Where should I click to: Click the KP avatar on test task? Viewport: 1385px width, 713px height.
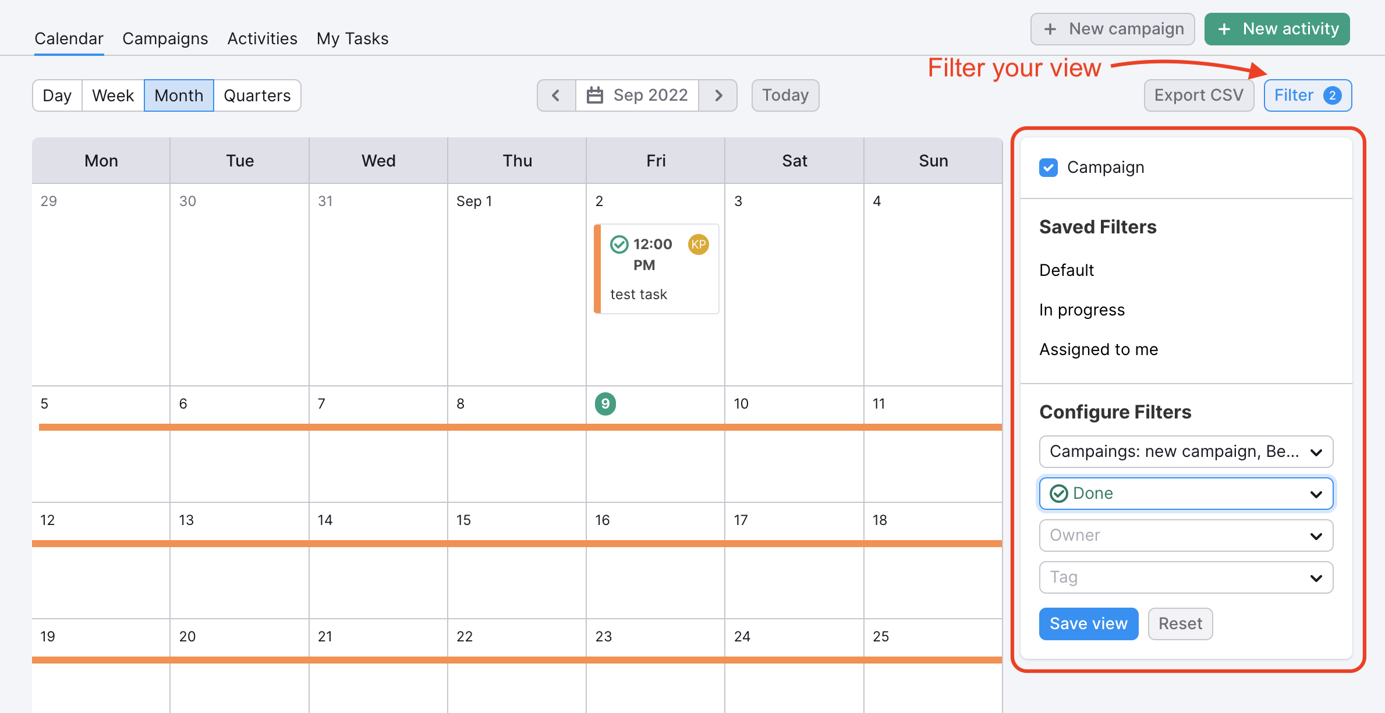click(698, 244)
